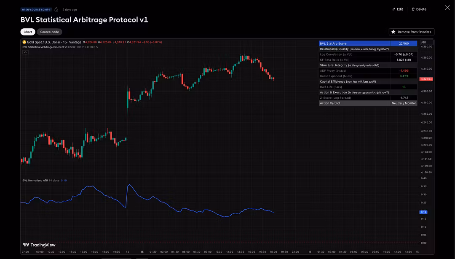Open the Source code tab
Image resolution: width=455 pixels, height=259 pixels.
point(49,32)
